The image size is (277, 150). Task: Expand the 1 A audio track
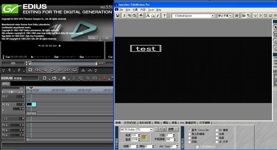pyautogui.click(x=3, y=125)
